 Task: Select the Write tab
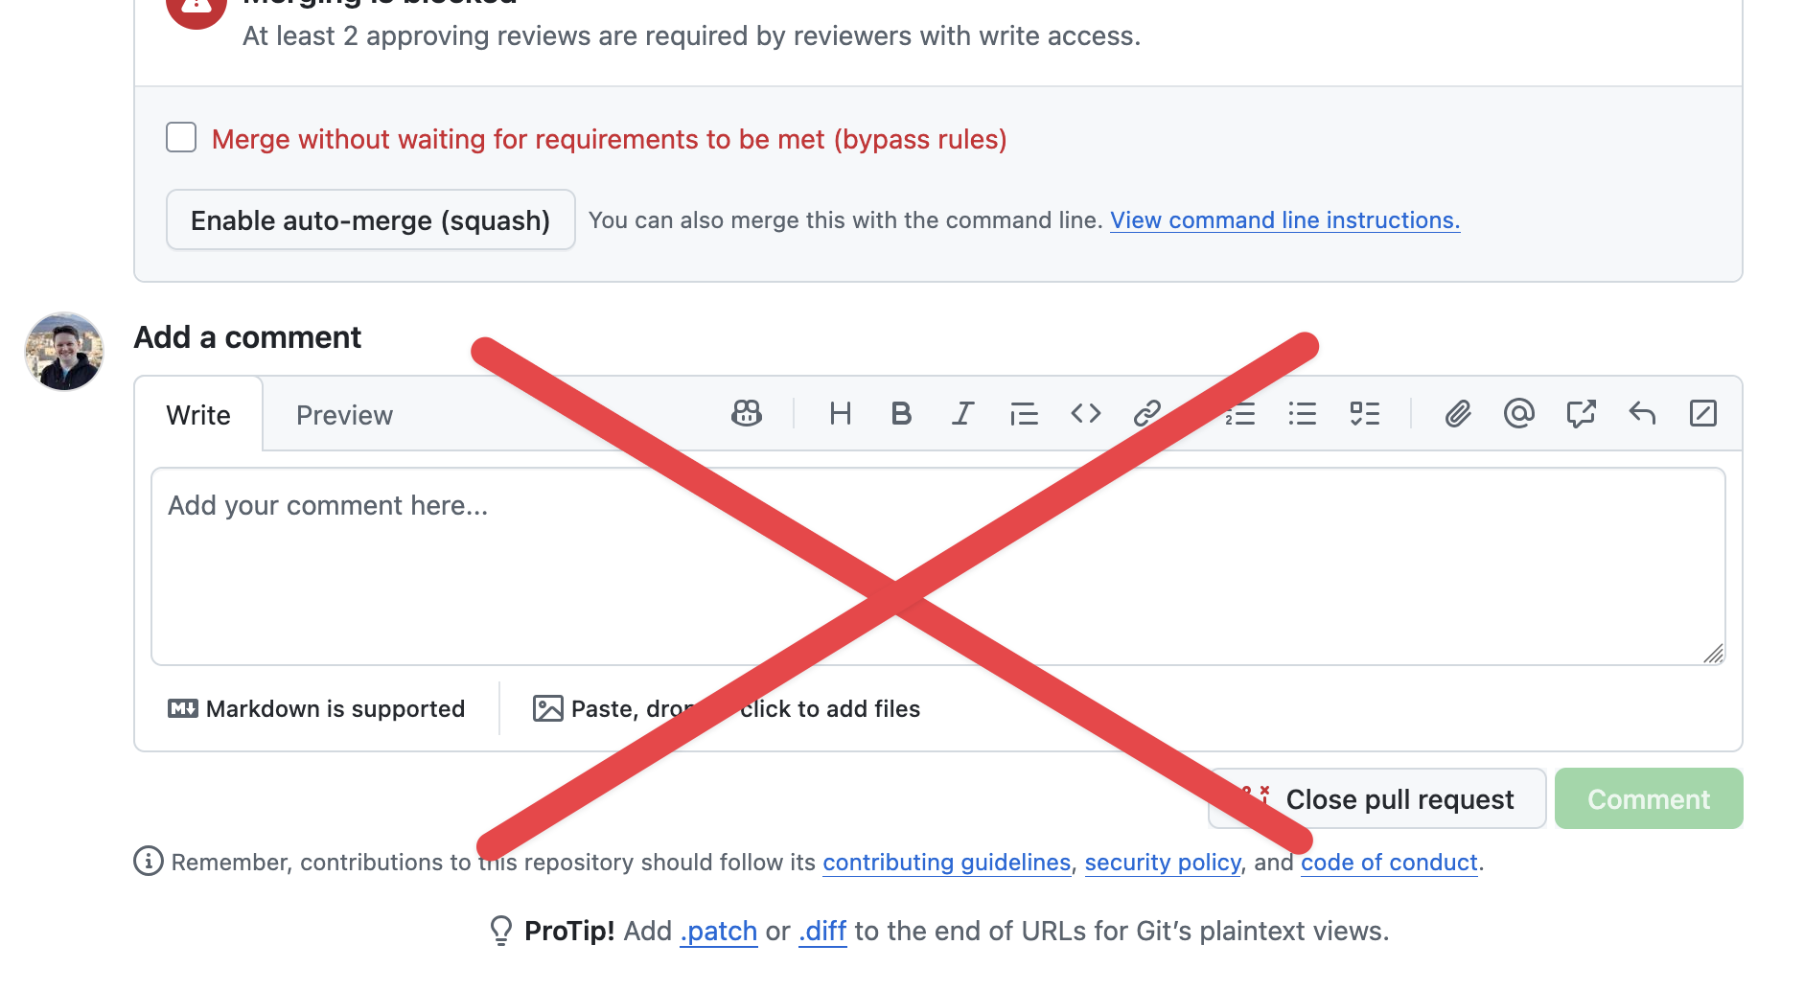(x=197, y=414)
